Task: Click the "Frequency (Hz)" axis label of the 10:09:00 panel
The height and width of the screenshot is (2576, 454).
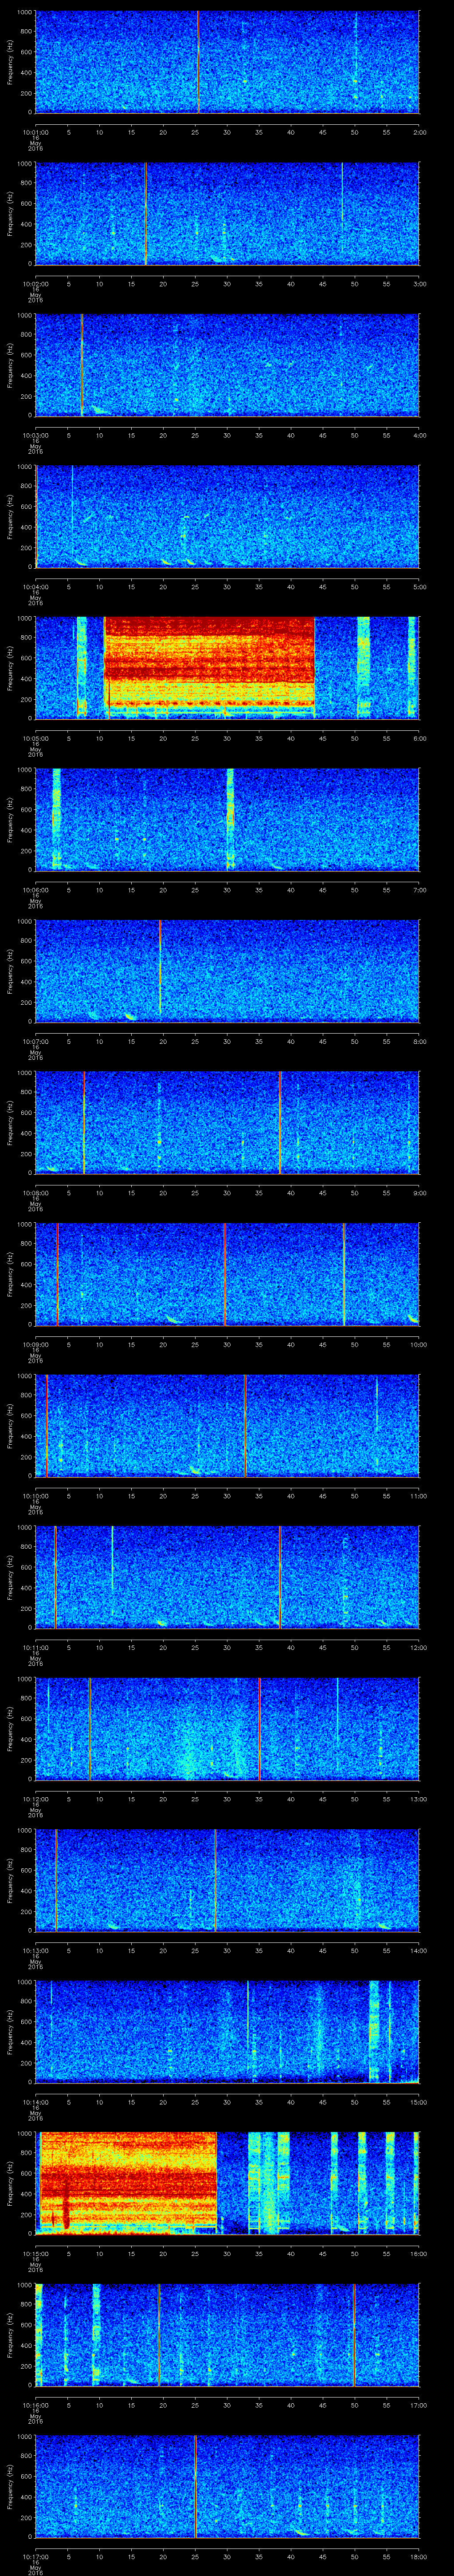Action: [x=10, y=1274]
